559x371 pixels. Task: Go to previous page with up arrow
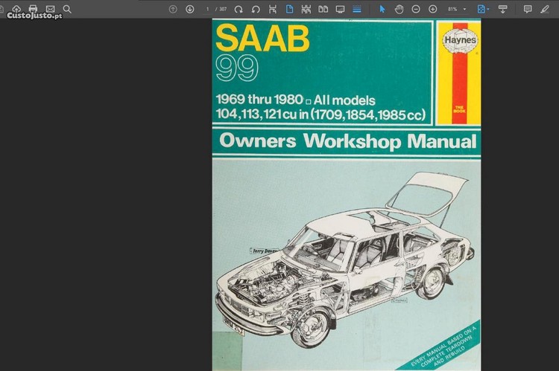[x=173, y=9]
